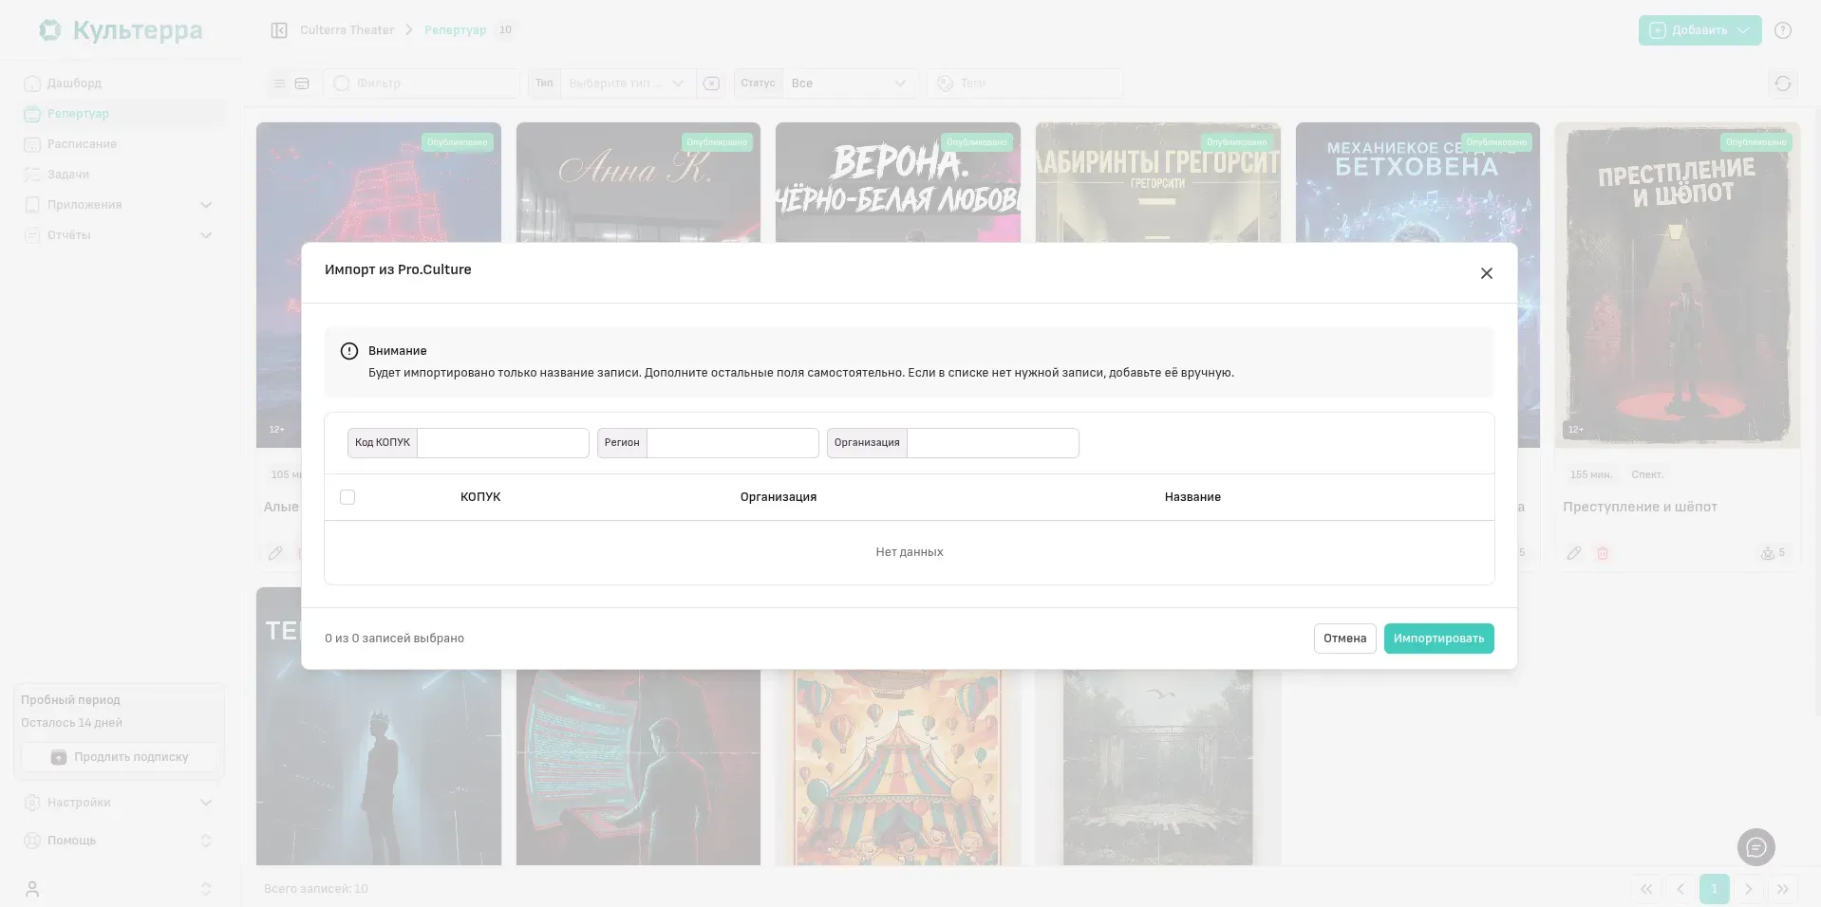
Task: Open the Верона. Чёрно-белая любовь poster
Action: (x=898, y=182)
